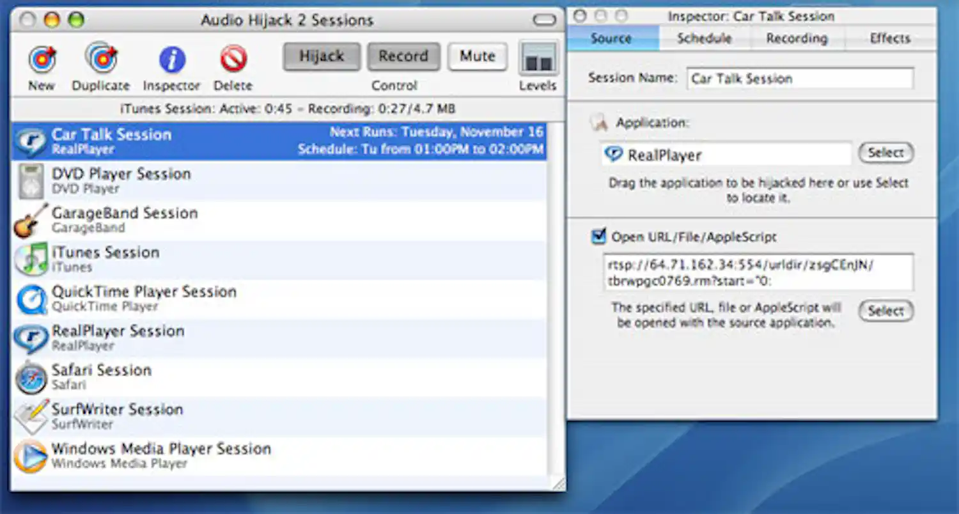Open the Inspector via toolbar icon

click(171, 60)
